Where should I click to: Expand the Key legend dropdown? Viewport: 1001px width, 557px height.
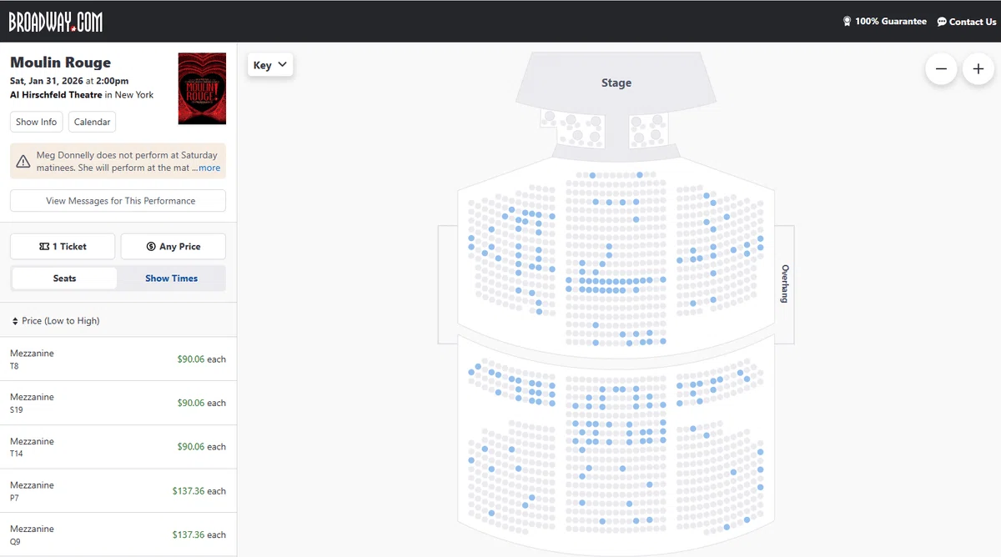pos(270,65)
